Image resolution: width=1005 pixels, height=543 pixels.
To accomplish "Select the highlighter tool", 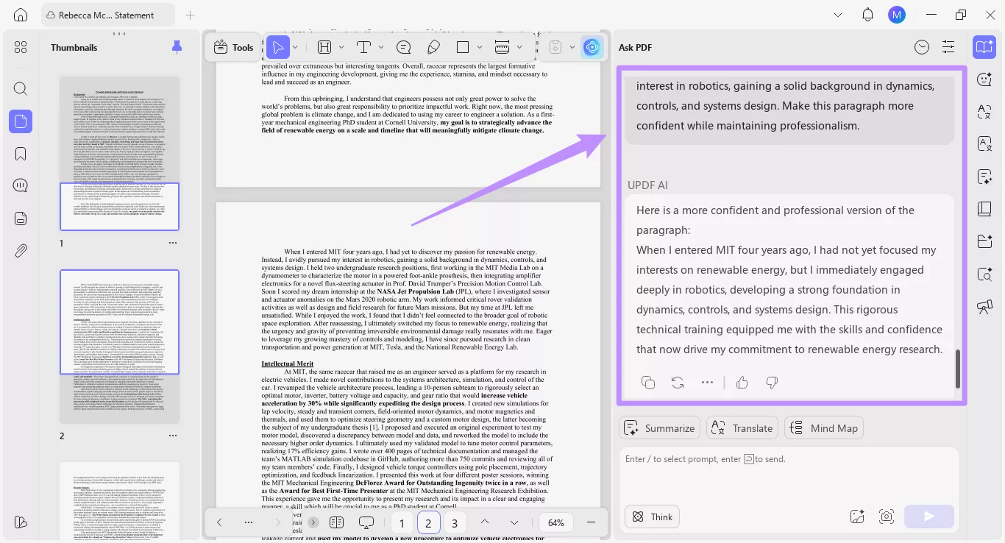I will coord(433,46).
